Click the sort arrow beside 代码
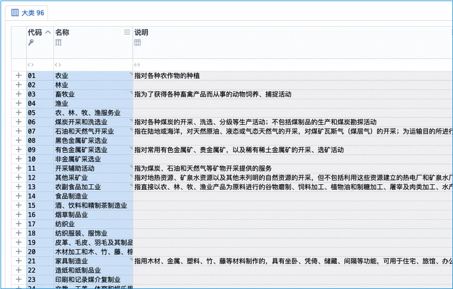This screenshot has height=289, width=453. [x=48, y=32]
